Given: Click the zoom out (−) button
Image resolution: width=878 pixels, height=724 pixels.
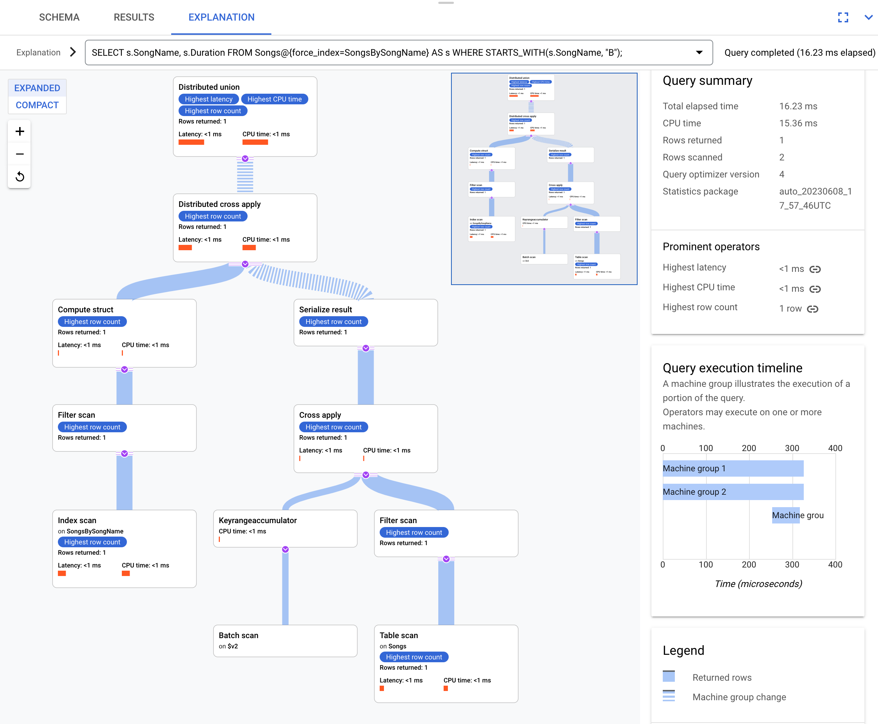Looking at the screenshot, I should click(x=20, y=154).
